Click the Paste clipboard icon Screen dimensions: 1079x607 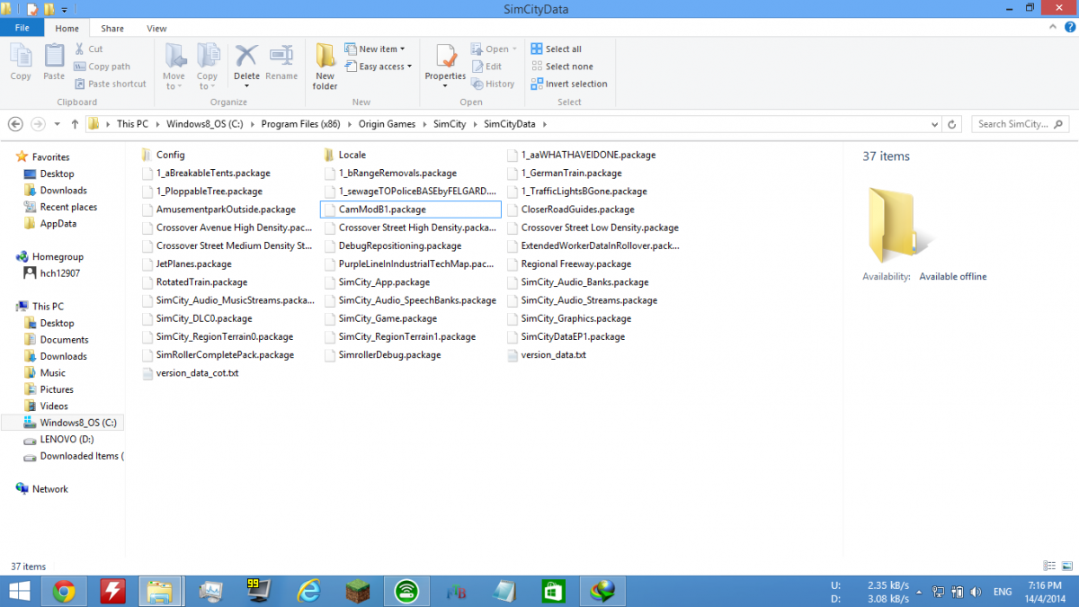pyautogui.click(x=54, y=62)
